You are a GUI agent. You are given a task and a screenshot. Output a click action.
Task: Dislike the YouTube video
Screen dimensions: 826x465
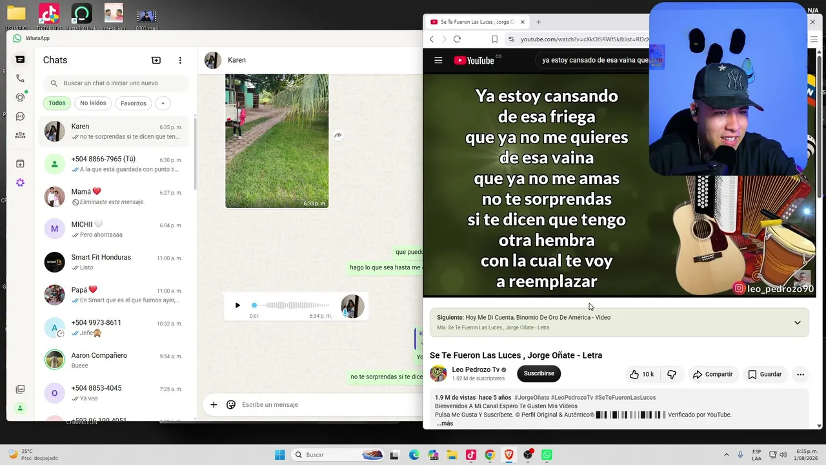tap(672, 375)
